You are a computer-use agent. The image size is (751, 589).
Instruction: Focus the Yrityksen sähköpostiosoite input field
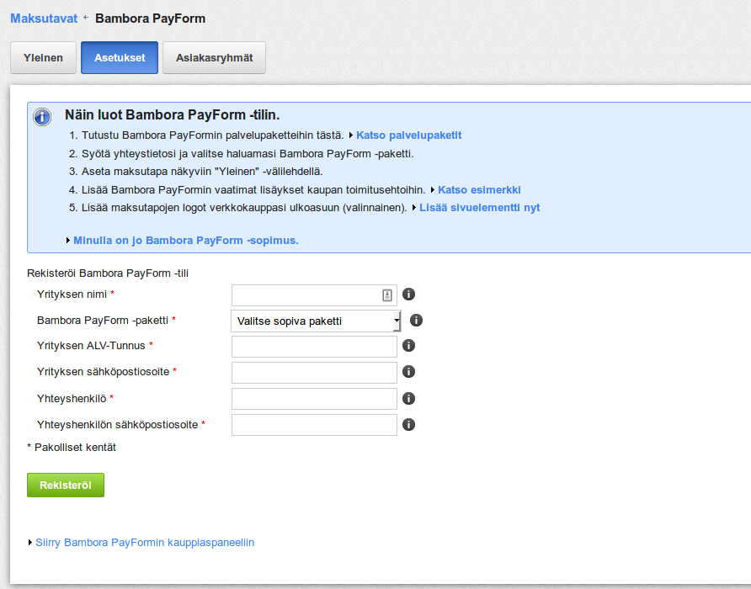pyautogui.click(x=314, y=373)
